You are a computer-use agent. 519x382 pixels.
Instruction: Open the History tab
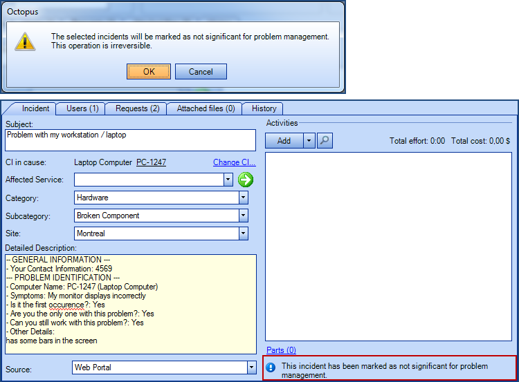click(x=264, y=108)
